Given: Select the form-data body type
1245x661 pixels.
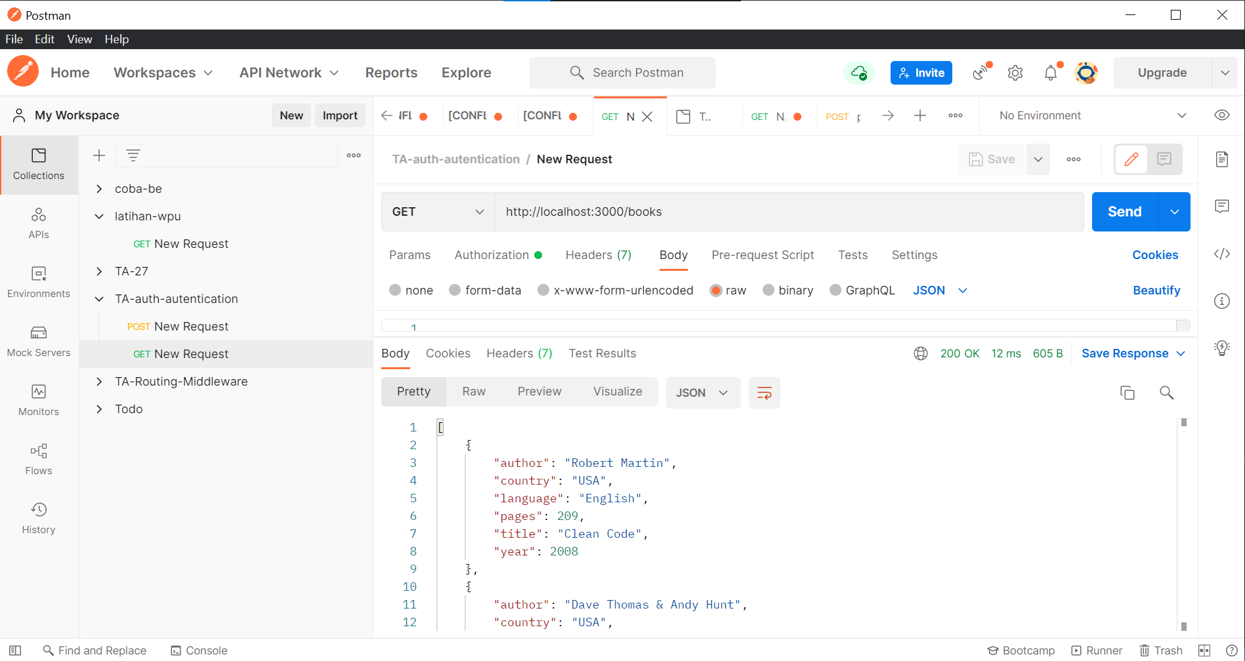Looking at the screenshot, I should tap(485, 290).
